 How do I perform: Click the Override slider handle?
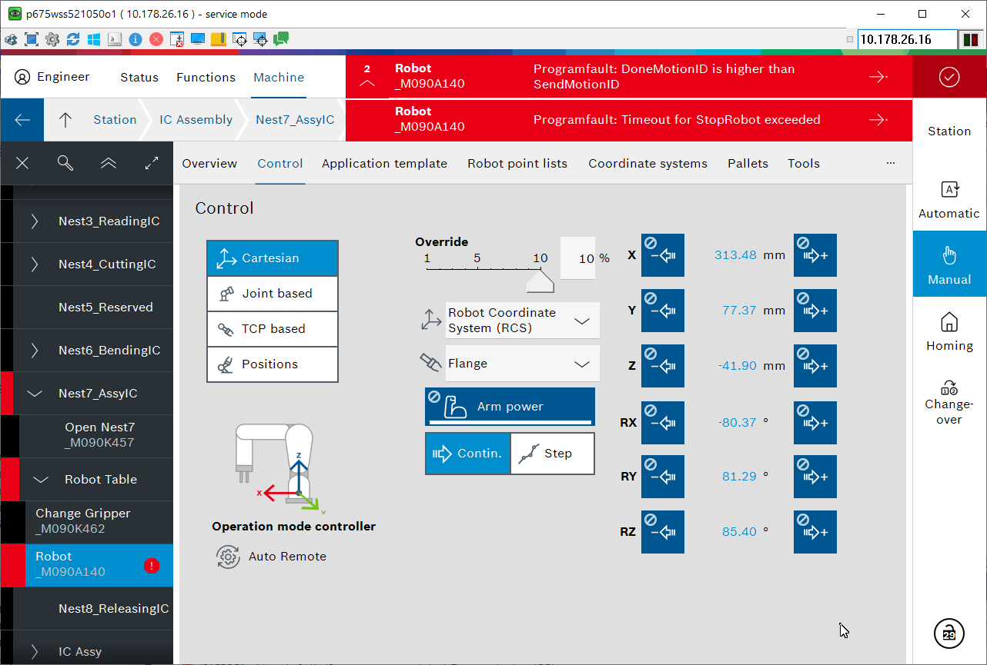coord(540,282)
